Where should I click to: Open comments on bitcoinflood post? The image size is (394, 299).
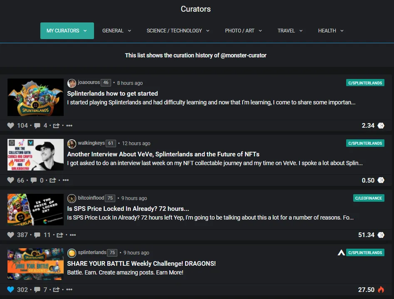pos(37,235)
